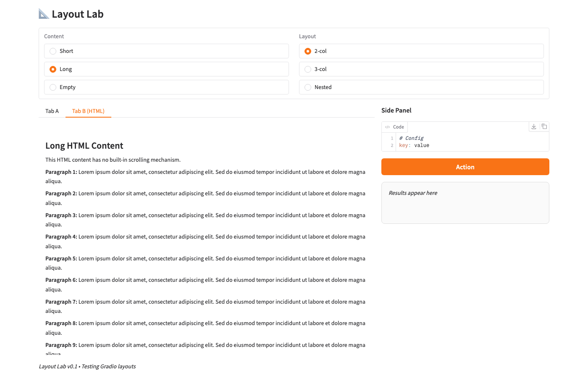The image size is (588, 378).
Task: Switch to Tab A
Action: tap(52, 111)
